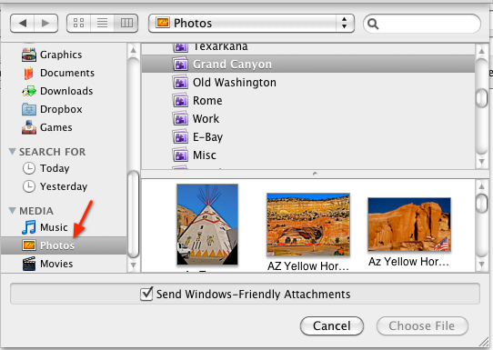Select the Old Washington album icon
The image size is (493, 350).
coord(180,83)
